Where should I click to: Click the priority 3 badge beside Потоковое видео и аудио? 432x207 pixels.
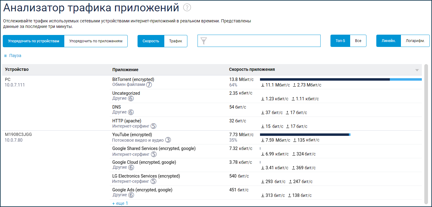(168, 140)
